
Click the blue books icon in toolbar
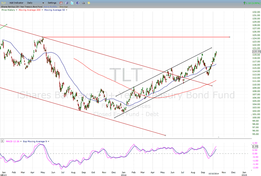[67, 3]
